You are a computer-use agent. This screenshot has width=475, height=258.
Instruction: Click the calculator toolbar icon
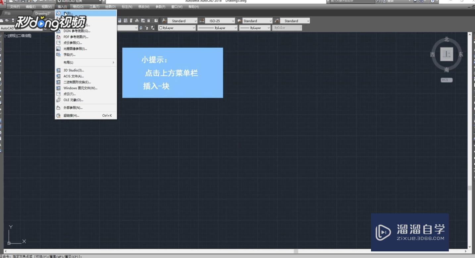pos(148,20)
